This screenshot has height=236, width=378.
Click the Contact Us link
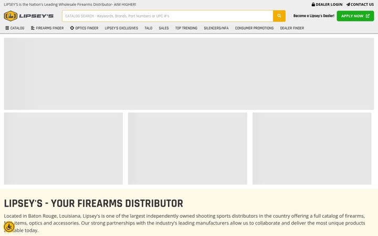pyautogui.click(x=360, y=4)
